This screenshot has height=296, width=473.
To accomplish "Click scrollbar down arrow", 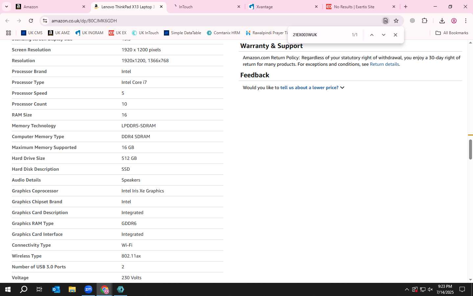I will point(470,280).
